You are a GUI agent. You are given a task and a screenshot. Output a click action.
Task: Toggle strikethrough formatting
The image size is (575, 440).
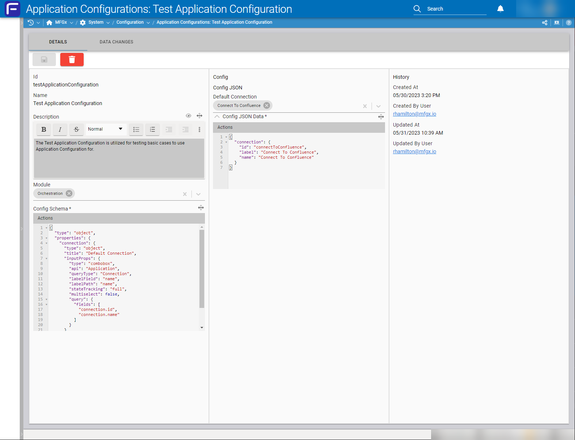(76, 129)
